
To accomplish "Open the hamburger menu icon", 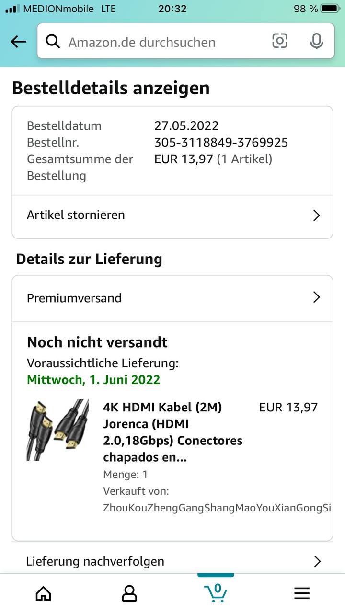I will tap(302, 594).
